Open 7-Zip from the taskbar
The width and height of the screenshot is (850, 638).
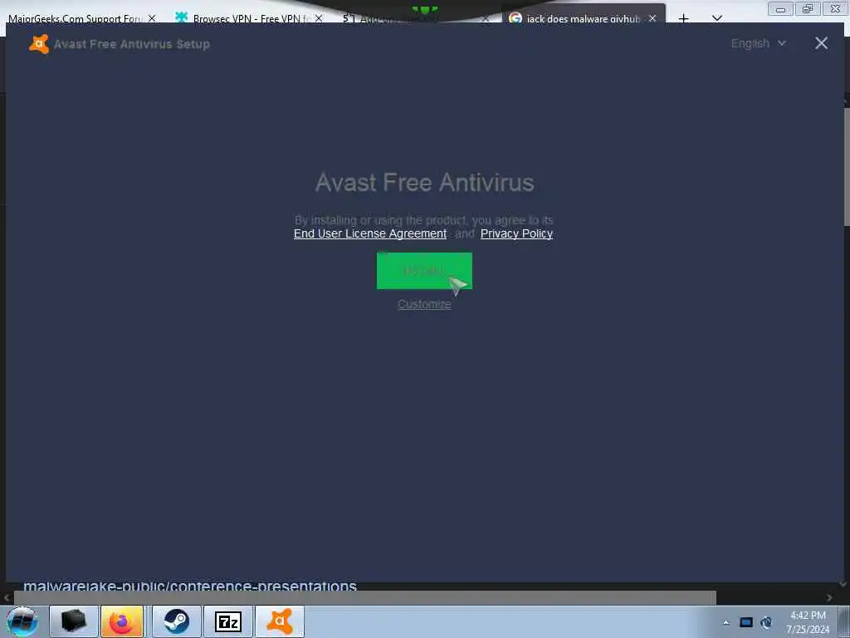point(228,621)
